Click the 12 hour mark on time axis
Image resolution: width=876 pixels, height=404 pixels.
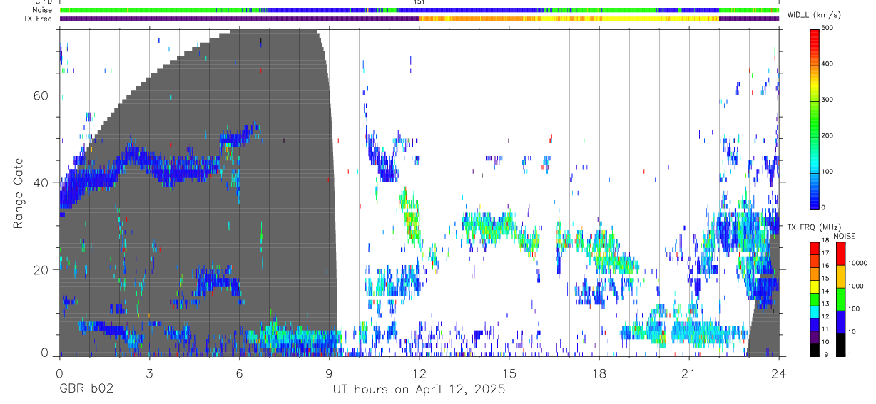419,373
